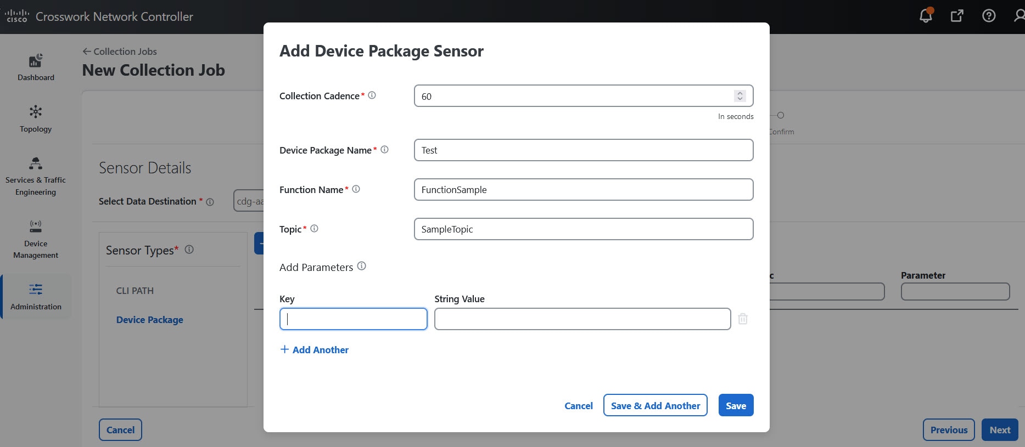
Task: Focus the Topic field
Action: [584, 229]
